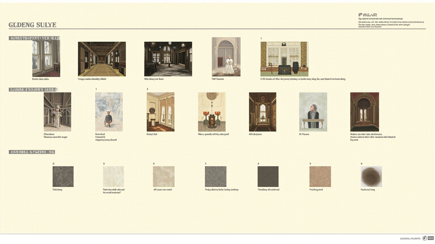Open the armored figure thumbnail in second row
Image resolution: width=435 pixels, height=244 pixels.
[57, 112]
